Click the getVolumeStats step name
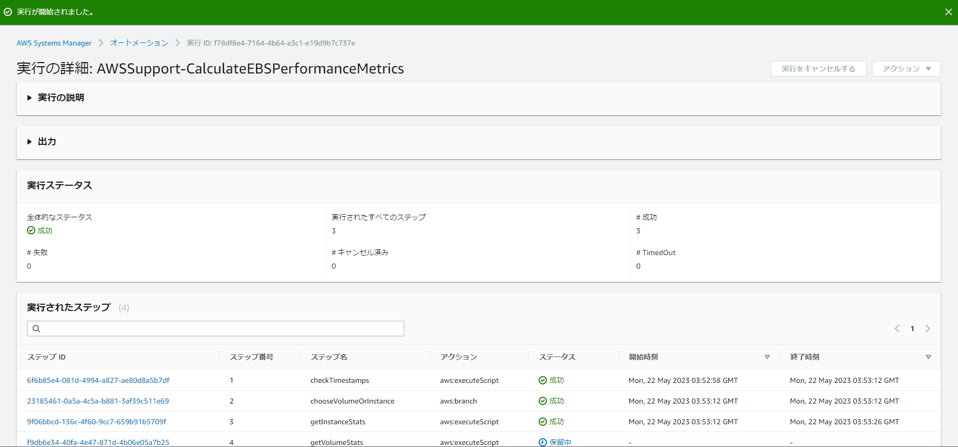The height and width of the screenshot is (447, 958). coord(337,442)
